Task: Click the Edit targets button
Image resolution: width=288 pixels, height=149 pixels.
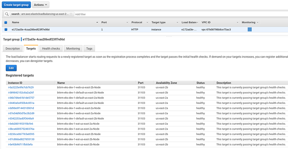Action: [11, 68]
